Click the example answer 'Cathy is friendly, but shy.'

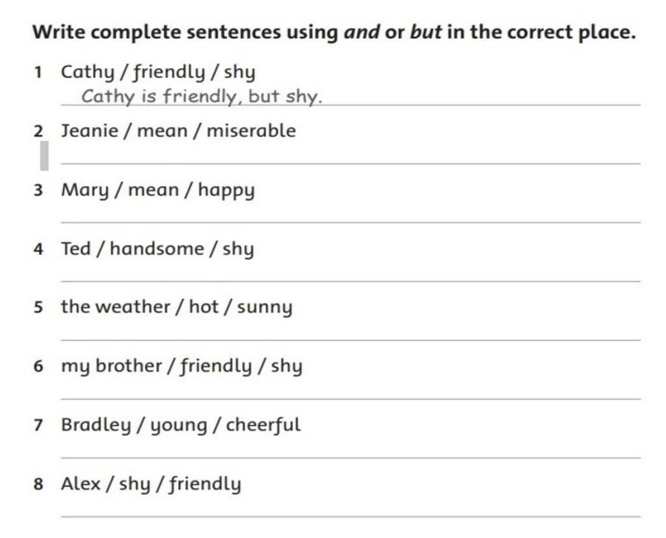202,96
